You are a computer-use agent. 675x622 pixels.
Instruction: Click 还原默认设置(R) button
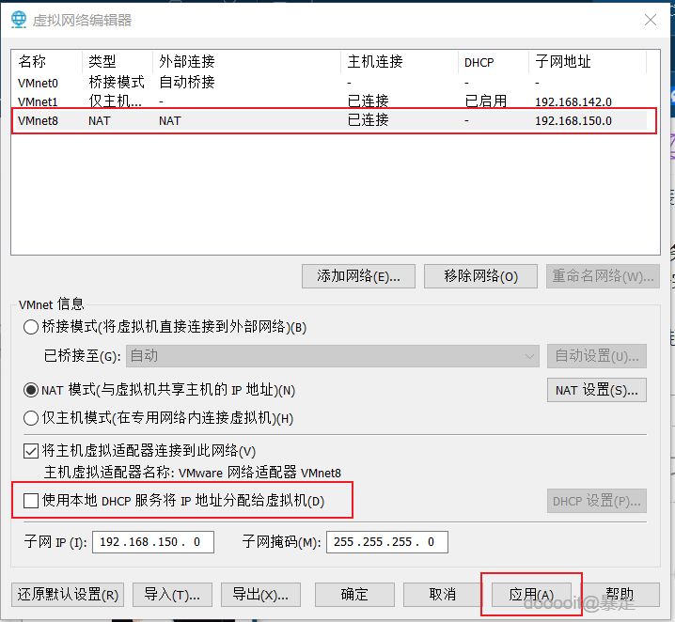tap(68, 595)
